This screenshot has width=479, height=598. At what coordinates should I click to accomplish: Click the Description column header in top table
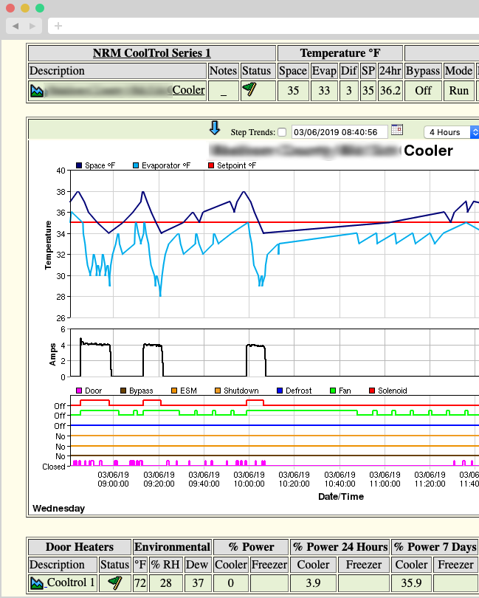(117, 71)
